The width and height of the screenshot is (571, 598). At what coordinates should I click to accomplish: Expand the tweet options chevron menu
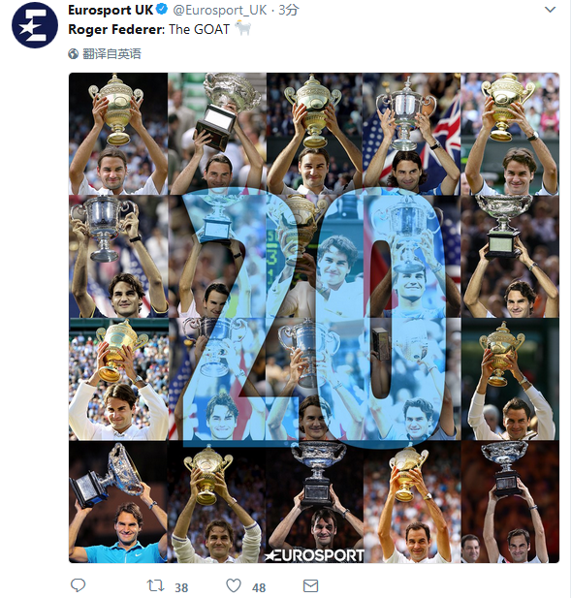click(x=550, y=10)
